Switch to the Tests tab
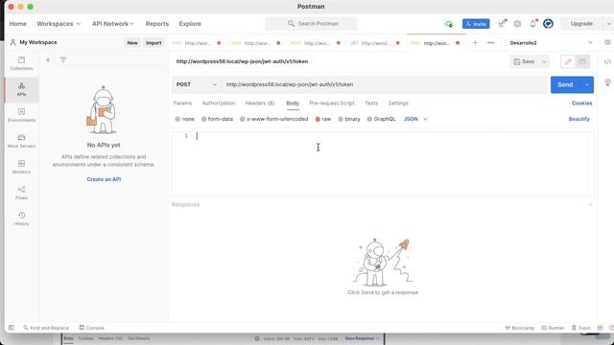This screenshot has height=345, width=614. click(x=371, y=103)
